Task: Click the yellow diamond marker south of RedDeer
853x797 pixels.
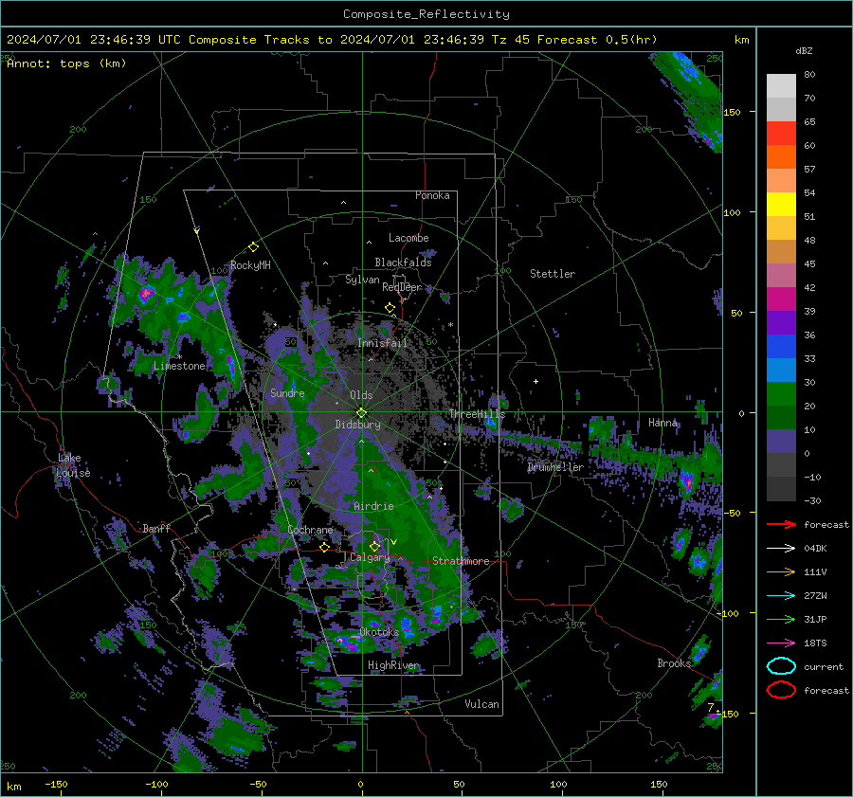Action: 390,308
